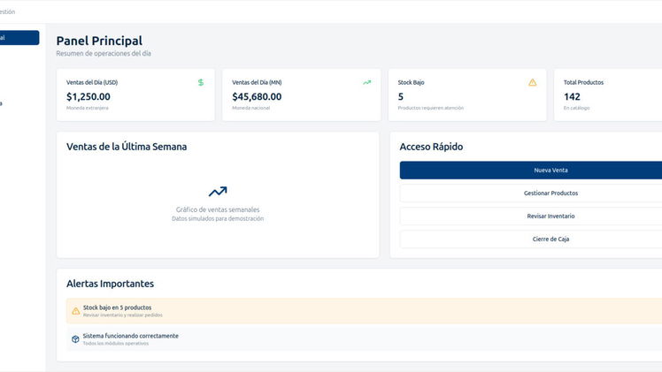Click the "Acceso Rápido" heading

click(x=431, y=147)
